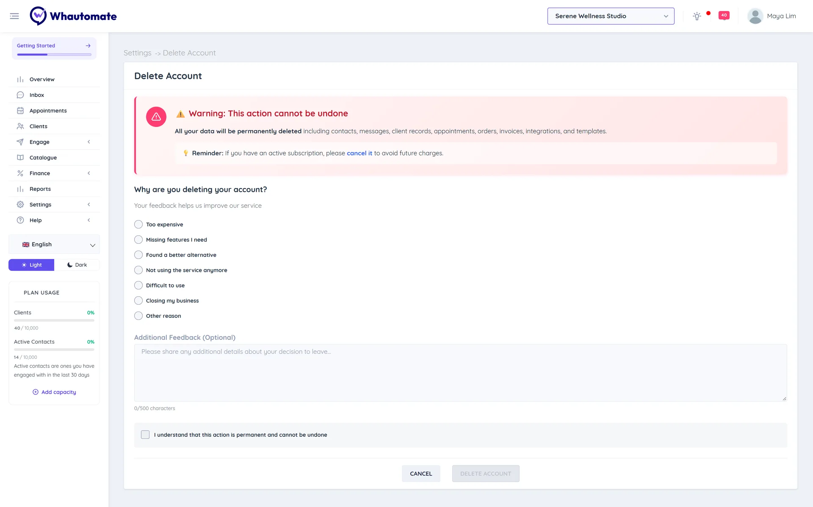Click the Engage paper plane icon
Image resolution: width=813 pixels, height=507 pixels.
pyautogui.click(x=20, y=142)
